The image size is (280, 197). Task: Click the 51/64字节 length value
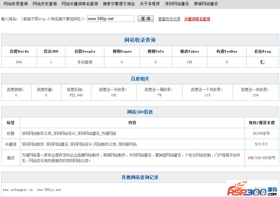[261, 133]
